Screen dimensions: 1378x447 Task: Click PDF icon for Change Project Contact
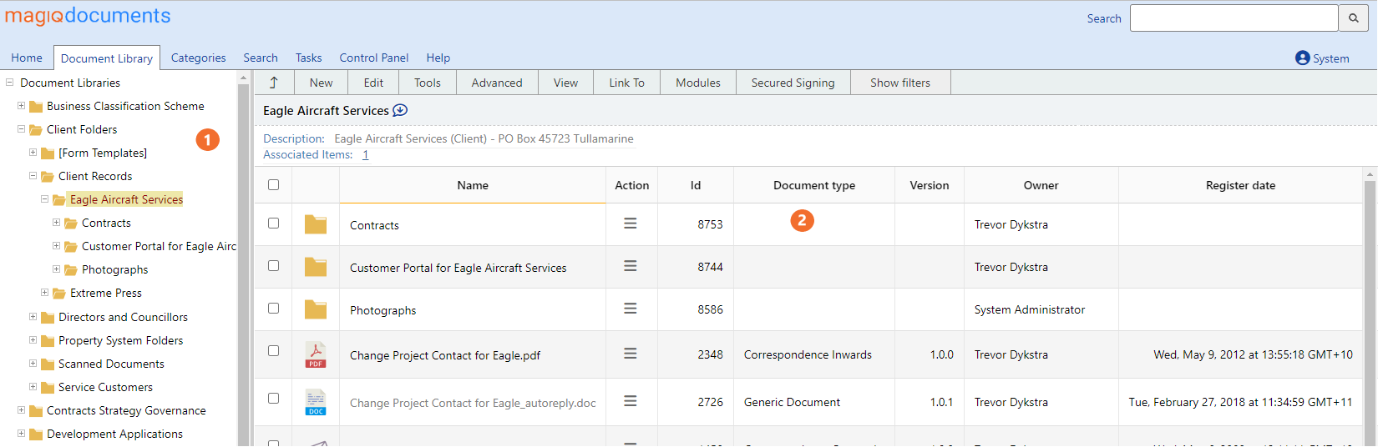coord(316,354)
